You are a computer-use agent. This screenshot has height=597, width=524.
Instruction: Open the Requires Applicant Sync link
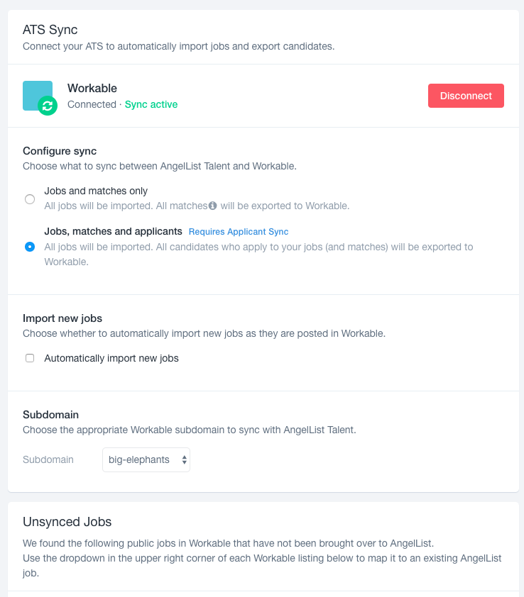pyautogui.click(x=239, y=231)
